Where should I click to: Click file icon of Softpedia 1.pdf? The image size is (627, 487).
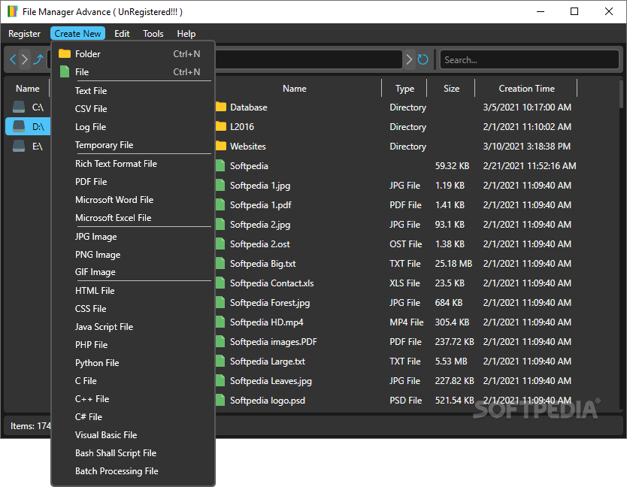pos(220,204)
